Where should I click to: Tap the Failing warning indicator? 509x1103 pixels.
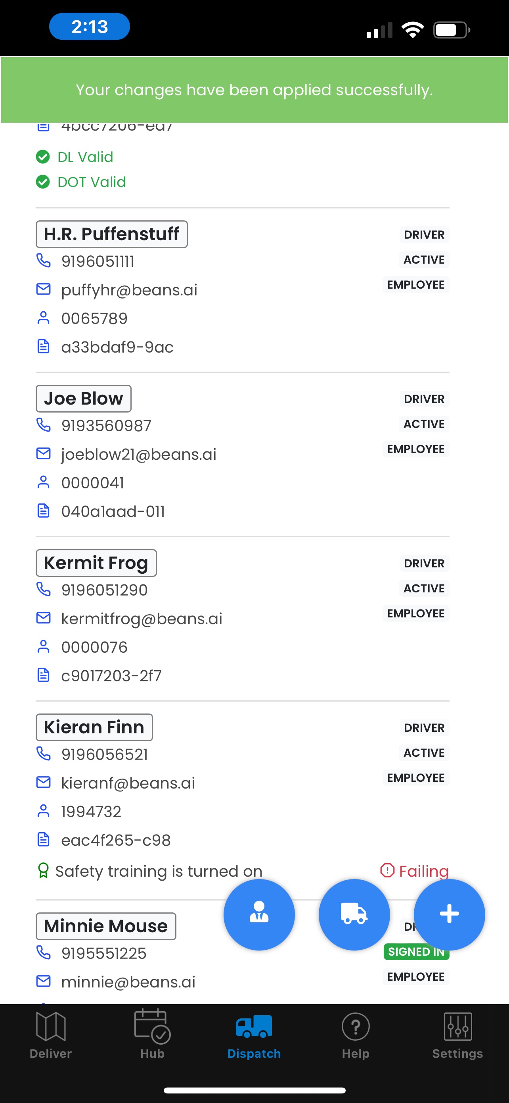tap(414, 871)
